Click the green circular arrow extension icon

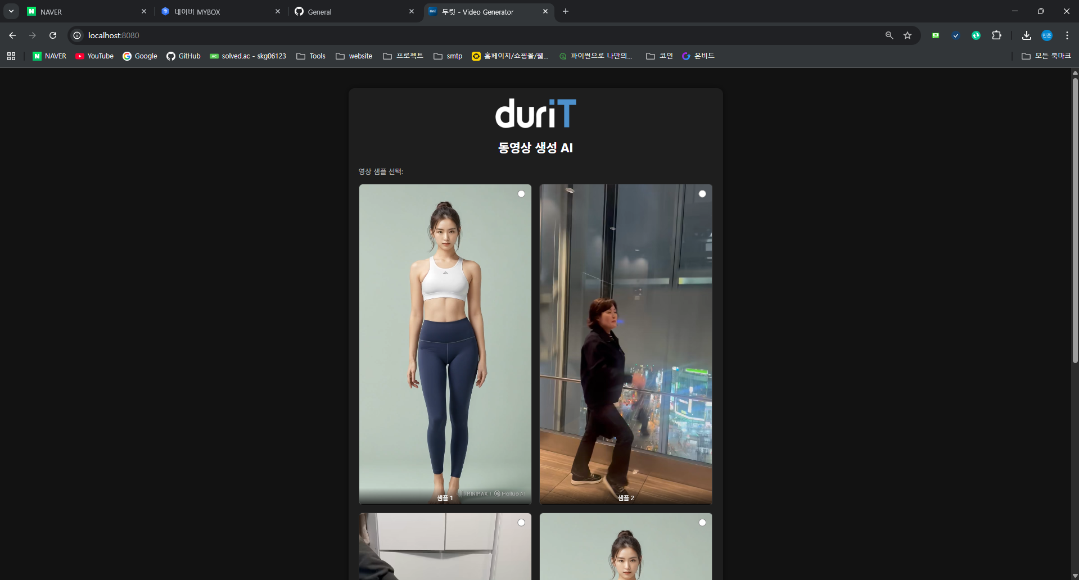coord(976,35)
